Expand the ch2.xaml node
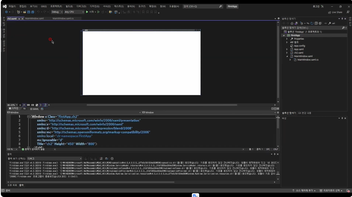Screen dimensions: 352x197 [x=287, y=53]
